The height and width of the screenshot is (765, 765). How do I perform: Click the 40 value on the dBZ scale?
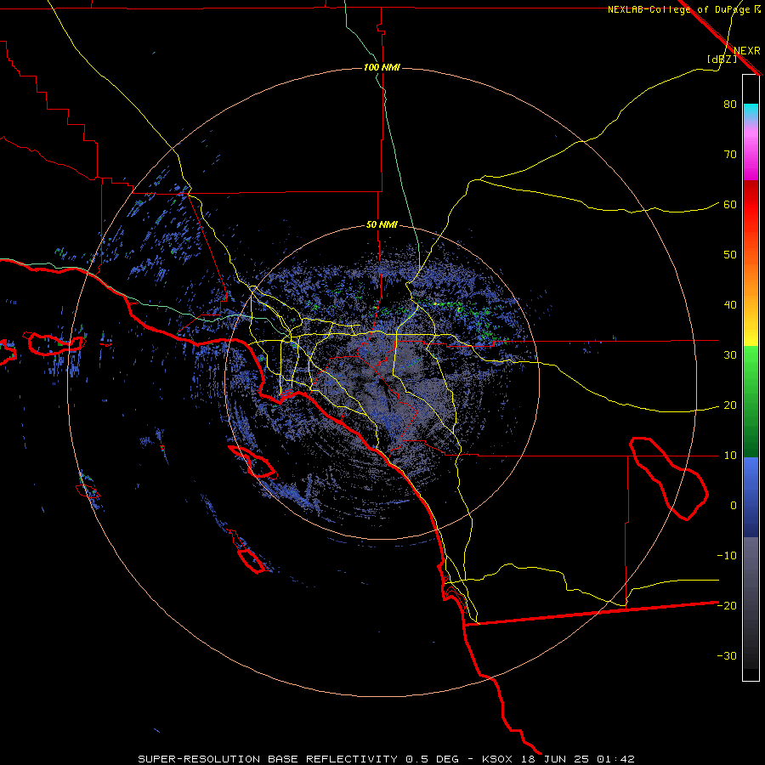pyautogui.click(x=730, y=305)
